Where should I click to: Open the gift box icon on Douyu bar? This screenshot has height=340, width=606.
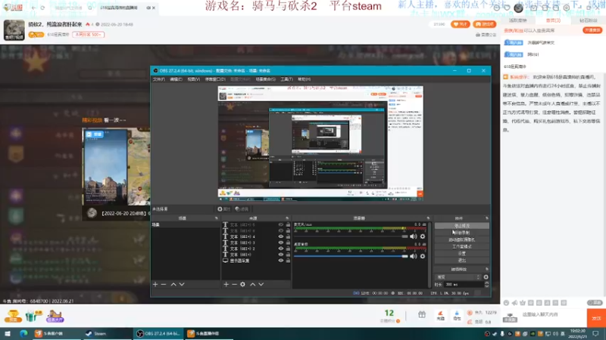click(422, 315)
